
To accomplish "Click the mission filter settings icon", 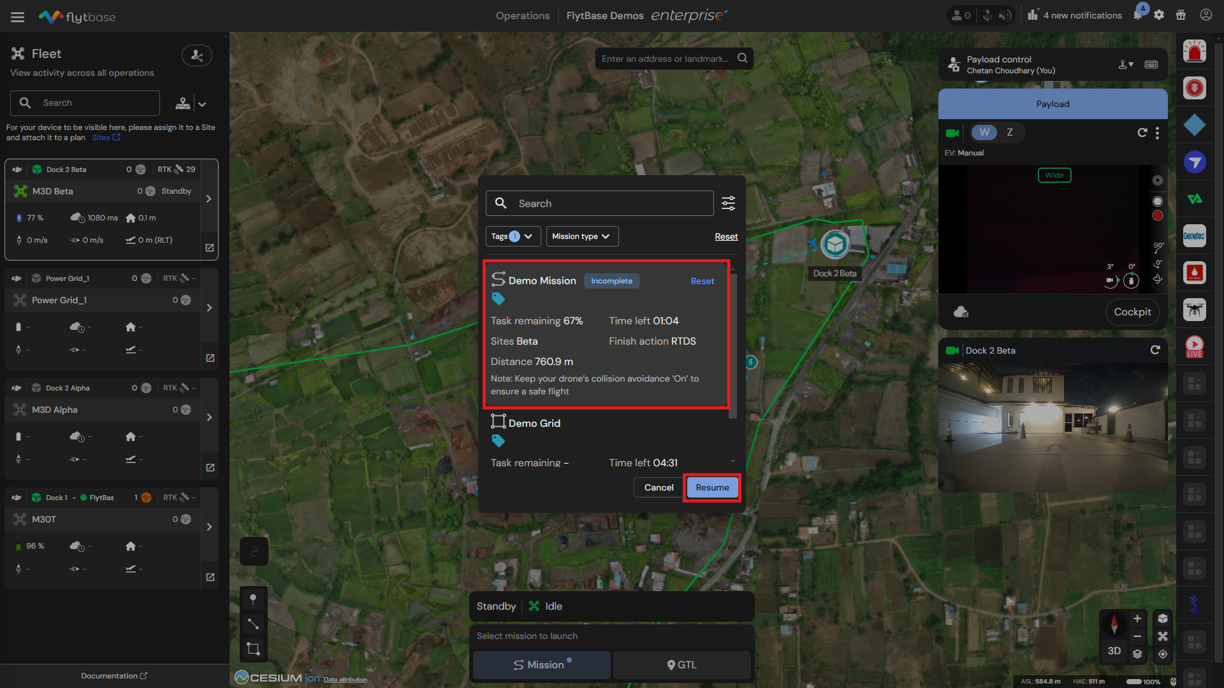I will pyautogui.click(x=728, y=203).
